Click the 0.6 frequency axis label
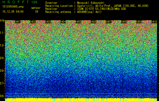 click(x=2, y=96)
